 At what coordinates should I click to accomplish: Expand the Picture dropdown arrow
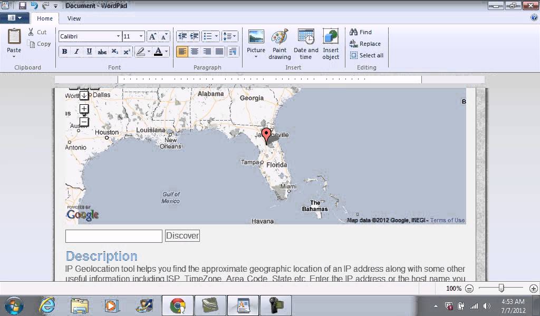click(256, 57)
